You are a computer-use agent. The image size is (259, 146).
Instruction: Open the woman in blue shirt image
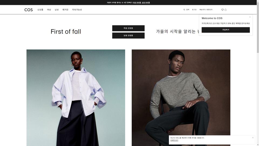(76, 98)
